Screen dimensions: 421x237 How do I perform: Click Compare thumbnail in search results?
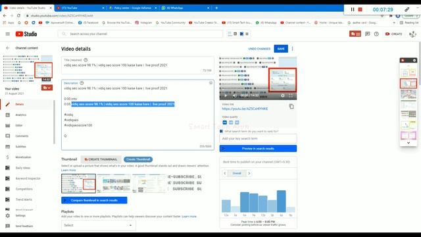(94, 200)
